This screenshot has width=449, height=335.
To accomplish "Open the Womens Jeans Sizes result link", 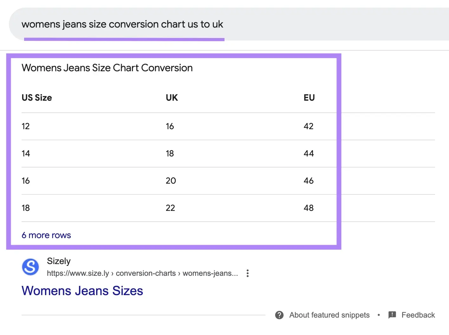I will tap(82, 291).
